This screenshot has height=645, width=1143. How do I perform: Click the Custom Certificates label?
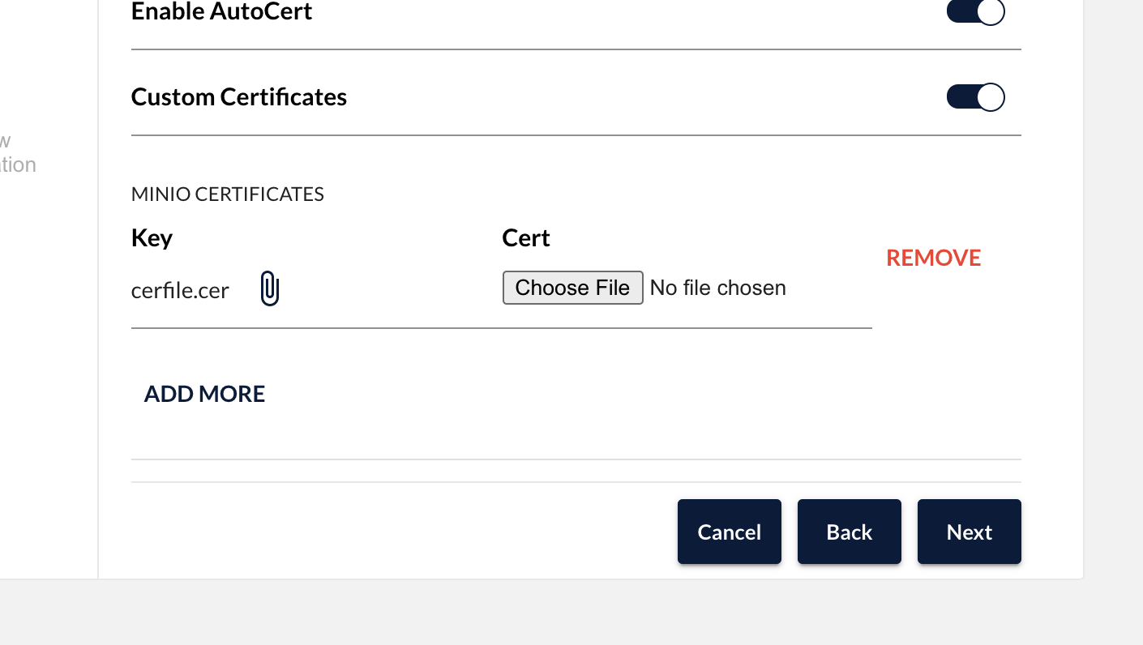click(x=239, y=96)
